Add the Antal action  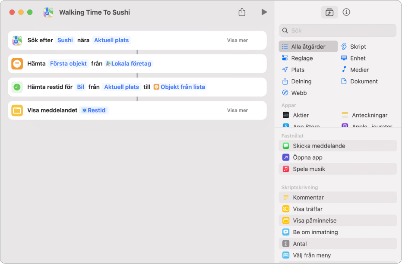click(338, 244)
